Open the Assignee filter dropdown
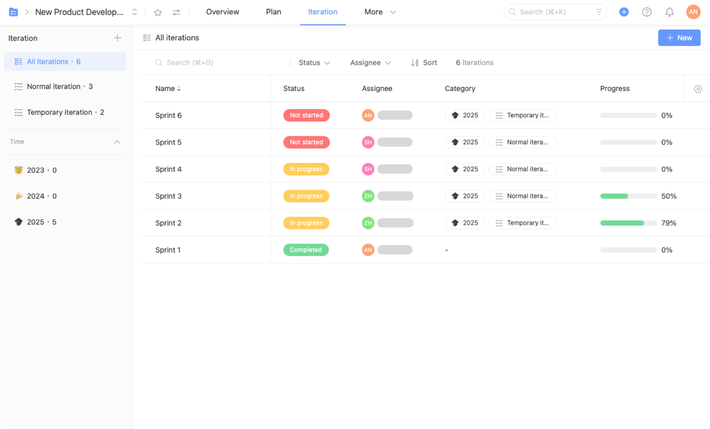 (x=370, y=63)
